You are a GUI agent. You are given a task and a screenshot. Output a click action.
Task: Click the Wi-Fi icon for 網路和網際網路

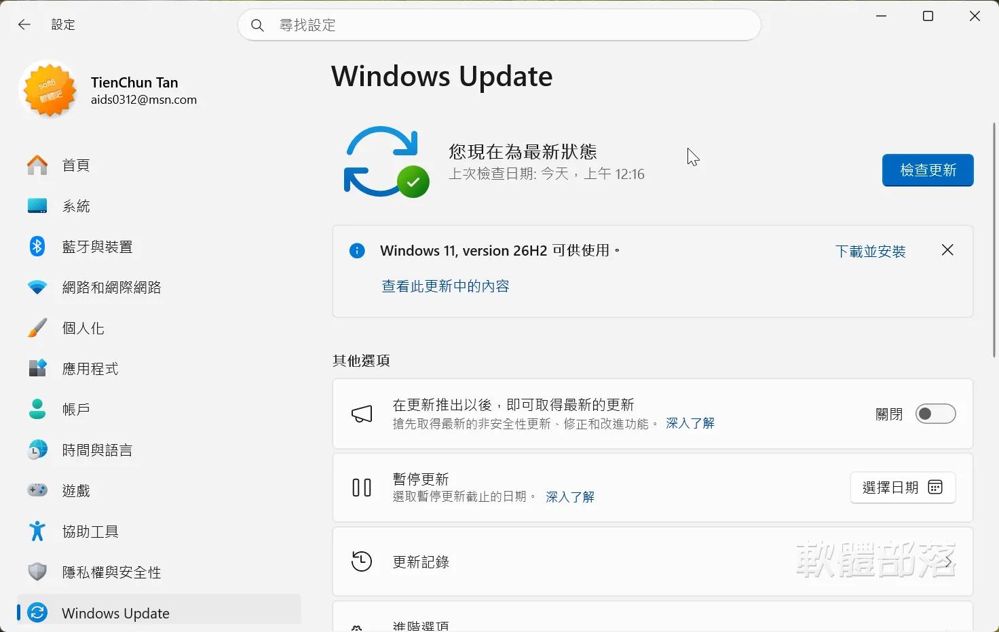tap(37, 288)
